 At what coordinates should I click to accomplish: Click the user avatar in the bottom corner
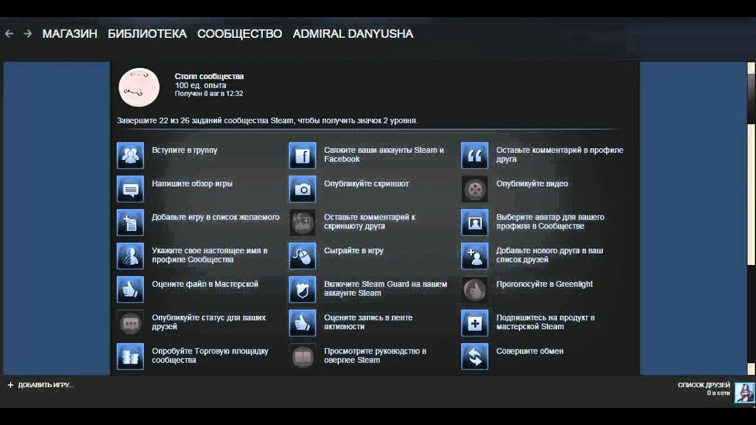click(x=744, y=393)
